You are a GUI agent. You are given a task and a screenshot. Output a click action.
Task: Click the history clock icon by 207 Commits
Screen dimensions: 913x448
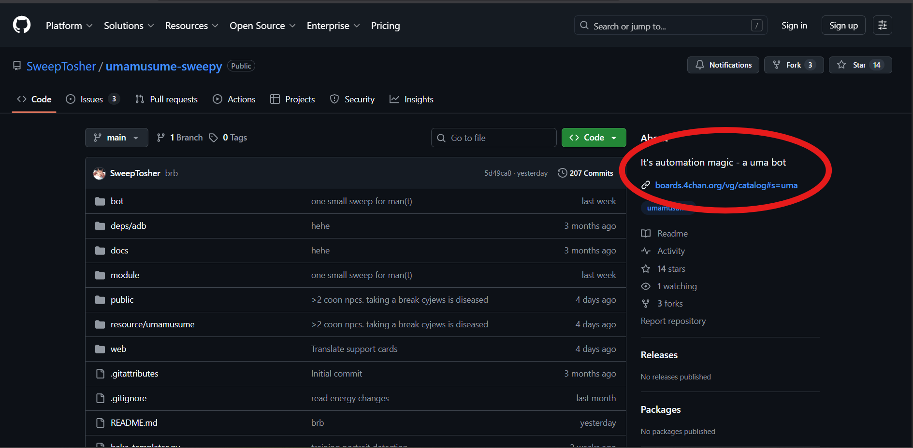[562, 173]
